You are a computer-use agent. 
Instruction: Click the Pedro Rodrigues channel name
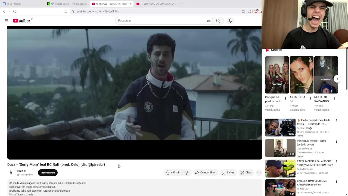click(x=304, y=169)
